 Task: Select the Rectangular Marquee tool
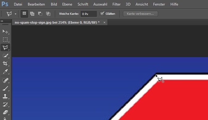click(5, 39)
